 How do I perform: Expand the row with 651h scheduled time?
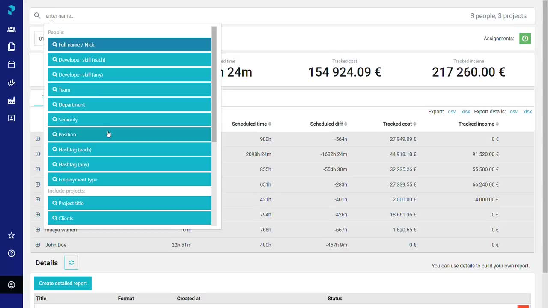38,184
